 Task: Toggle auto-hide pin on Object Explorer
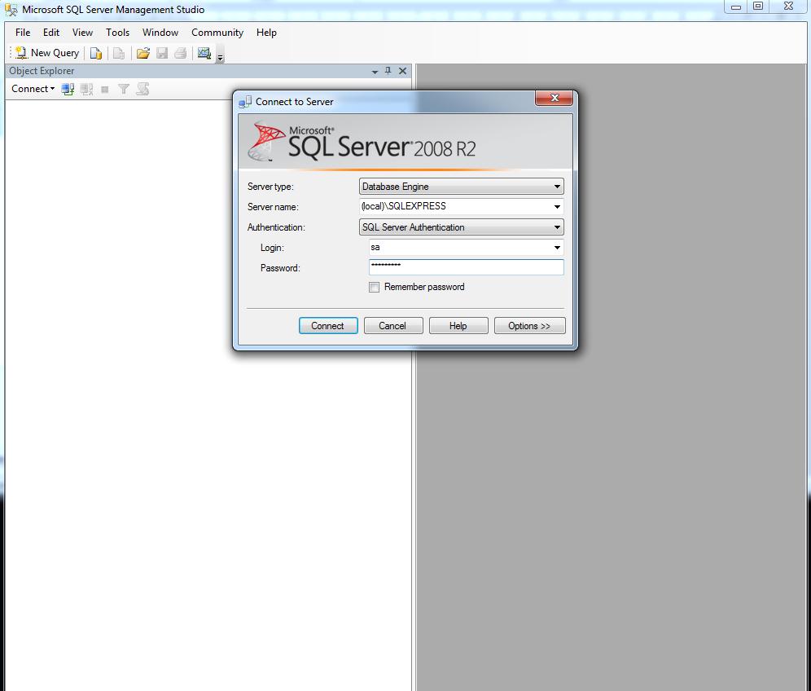(388, 71)
